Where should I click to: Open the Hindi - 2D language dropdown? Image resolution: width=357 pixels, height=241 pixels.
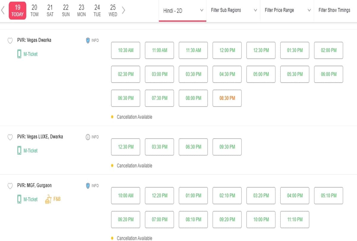click(x=182, y=11)
